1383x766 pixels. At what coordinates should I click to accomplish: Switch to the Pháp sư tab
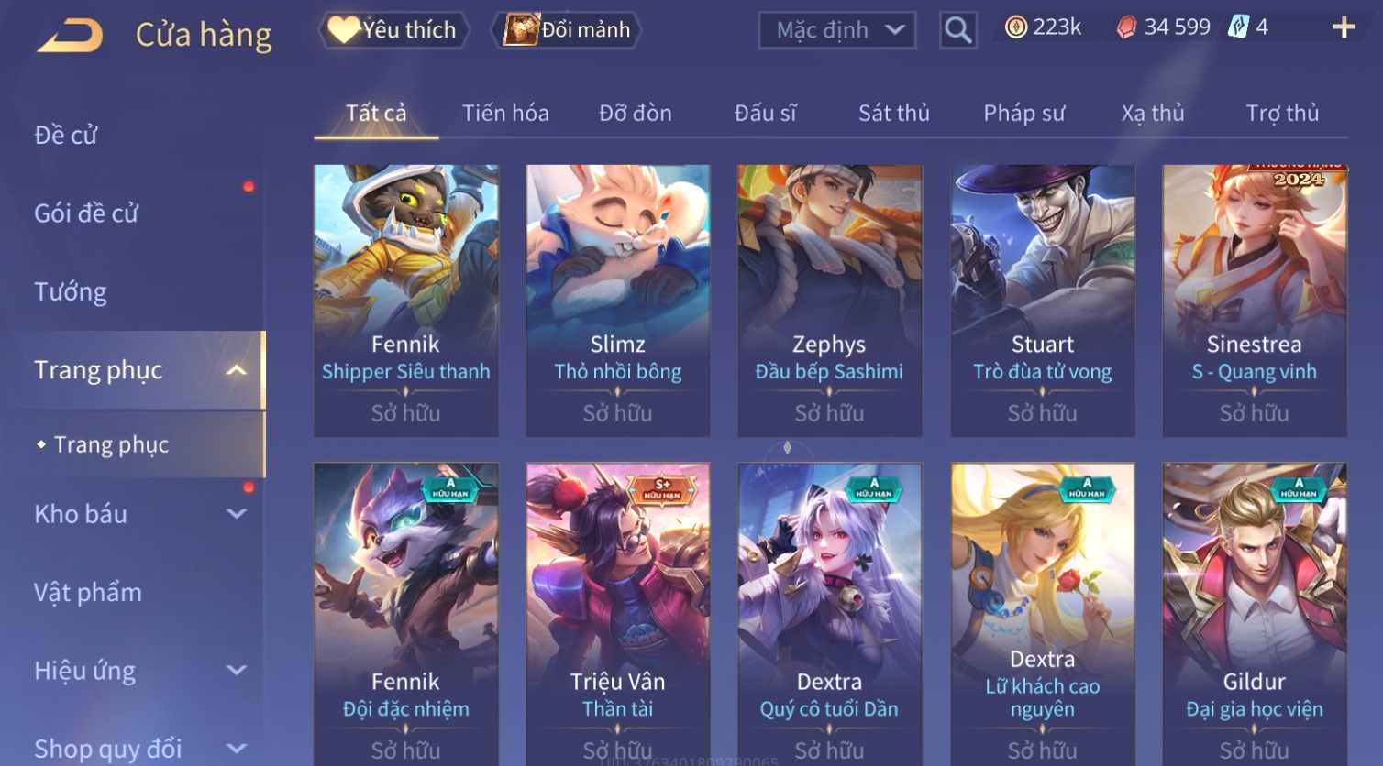[x=1024, y=113]
